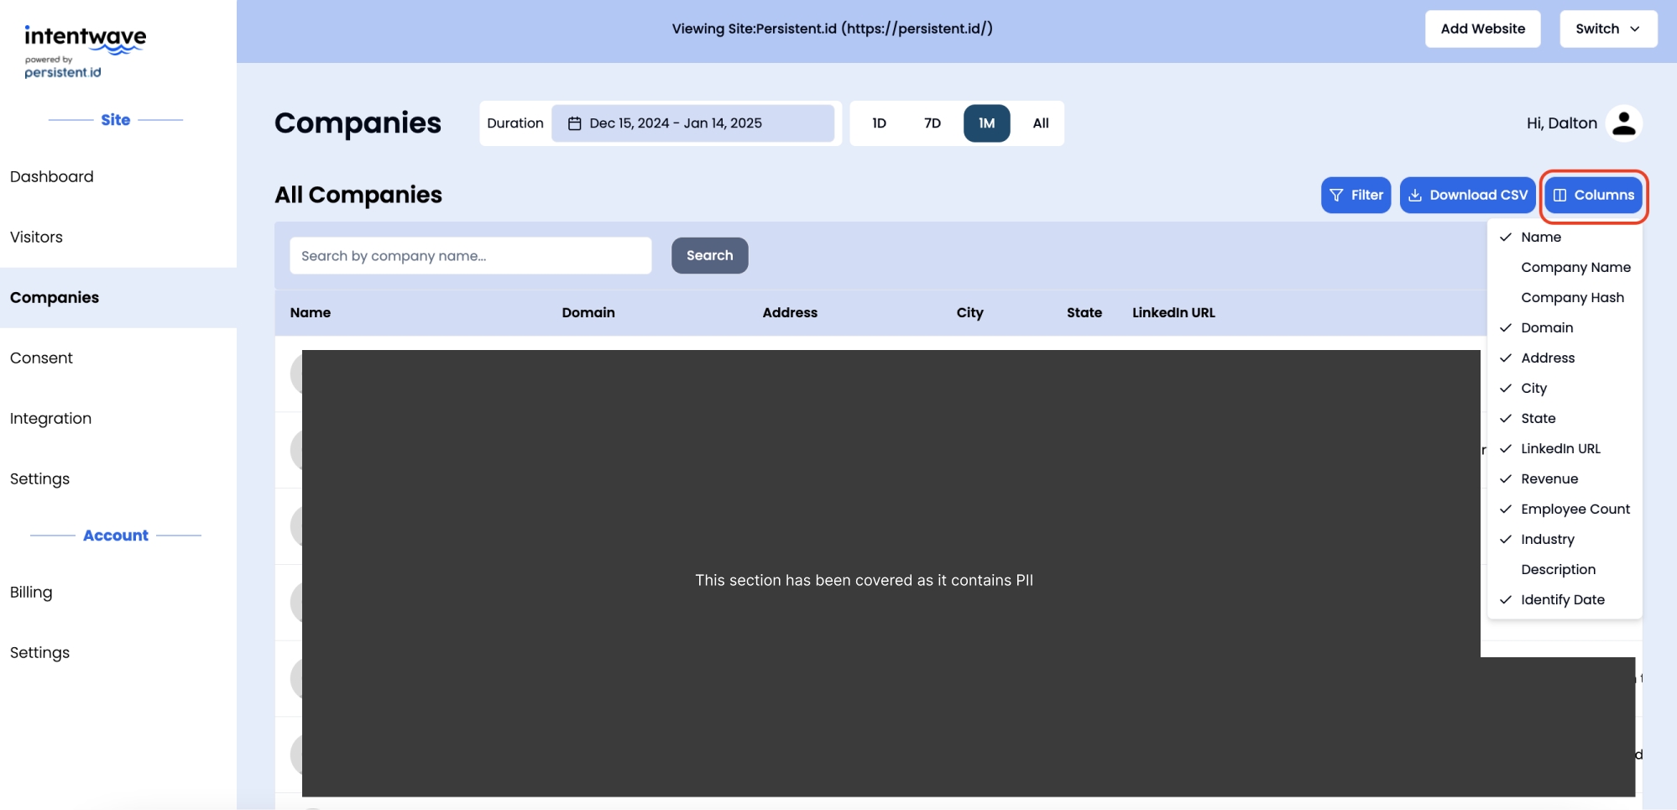Click the calendar icon in date range
Screen dimensions: 1677x810
575,123
